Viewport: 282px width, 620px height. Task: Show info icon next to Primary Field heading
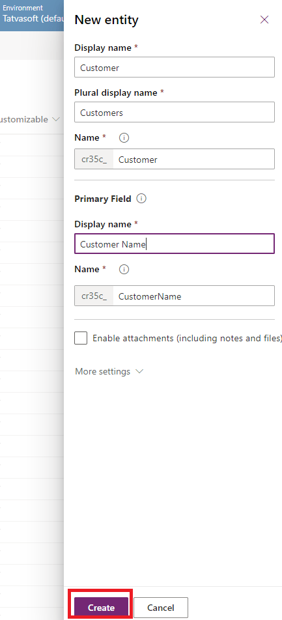[141, 199]
